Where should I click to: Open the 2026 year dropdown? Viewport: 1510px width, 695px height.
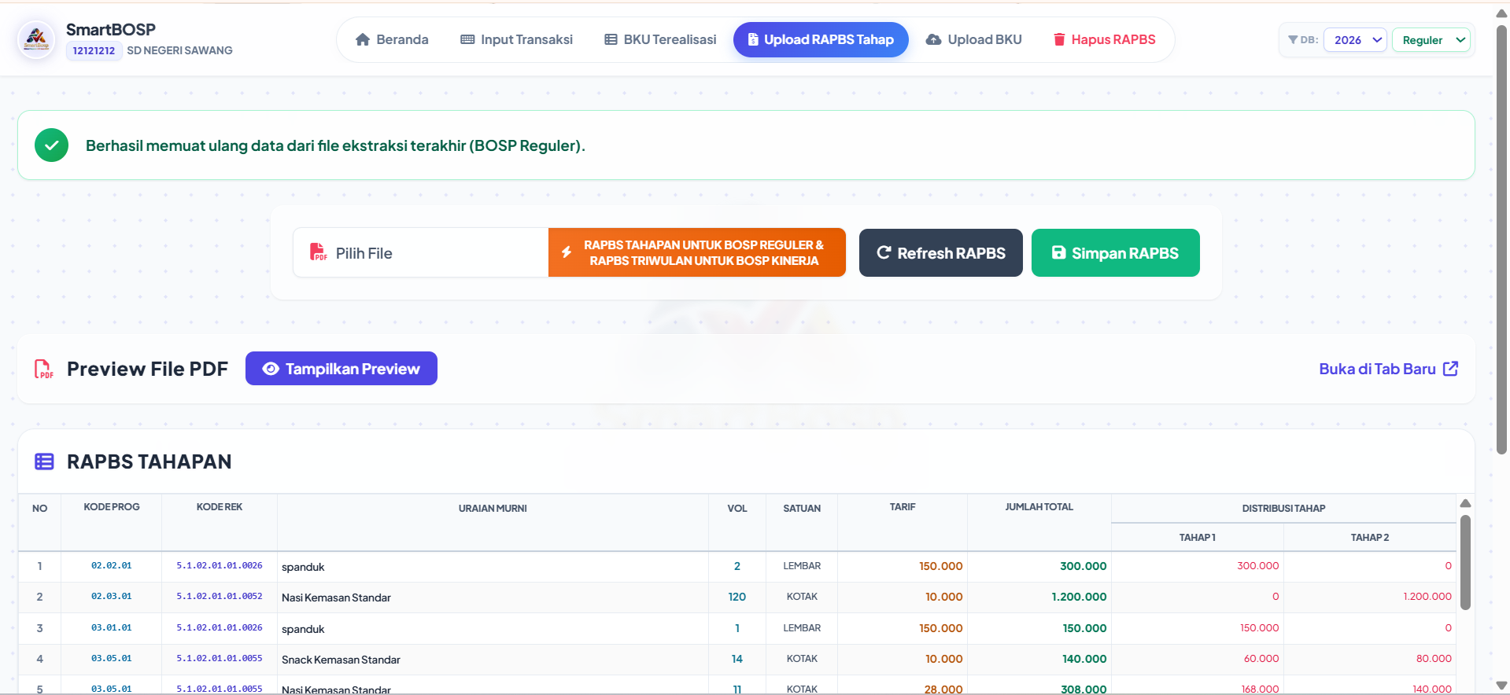pos(1355,39)
